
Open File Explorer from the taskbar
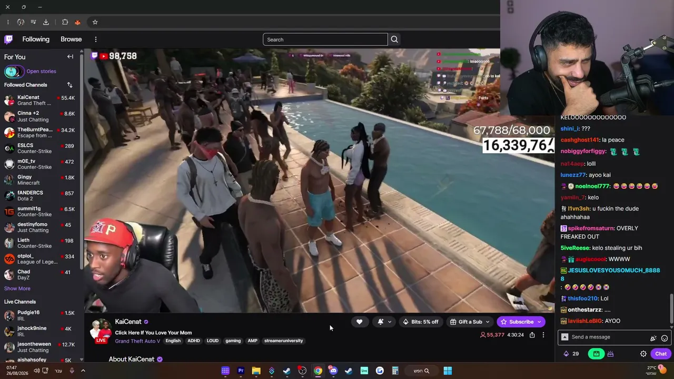click(256, 371)
